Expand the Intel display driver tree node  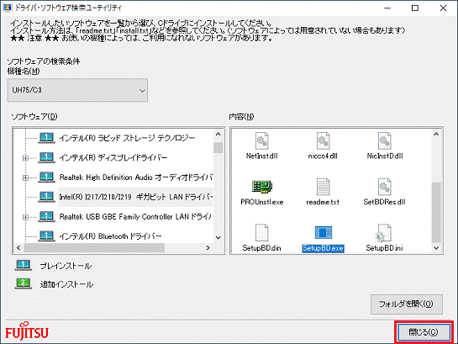pos(26,158)
